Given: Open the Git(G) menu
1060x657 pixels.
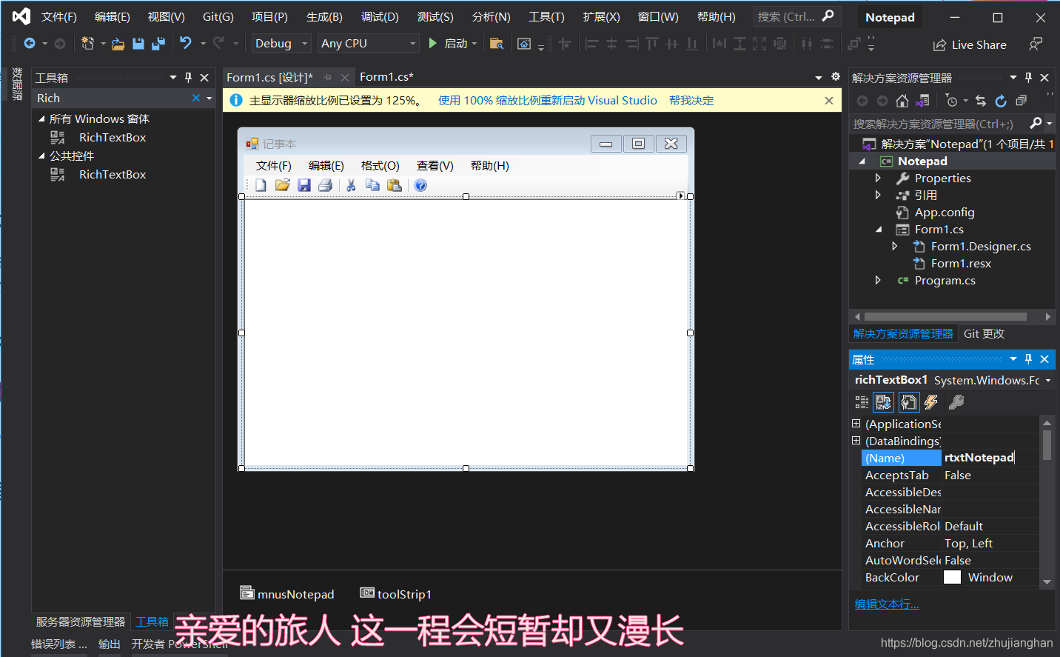Looking at the screenshot, I should 218,16.
